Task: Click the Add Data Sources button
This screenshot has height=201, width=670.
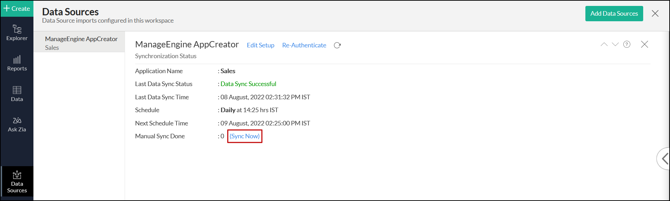Action: (x=614, y=14)
